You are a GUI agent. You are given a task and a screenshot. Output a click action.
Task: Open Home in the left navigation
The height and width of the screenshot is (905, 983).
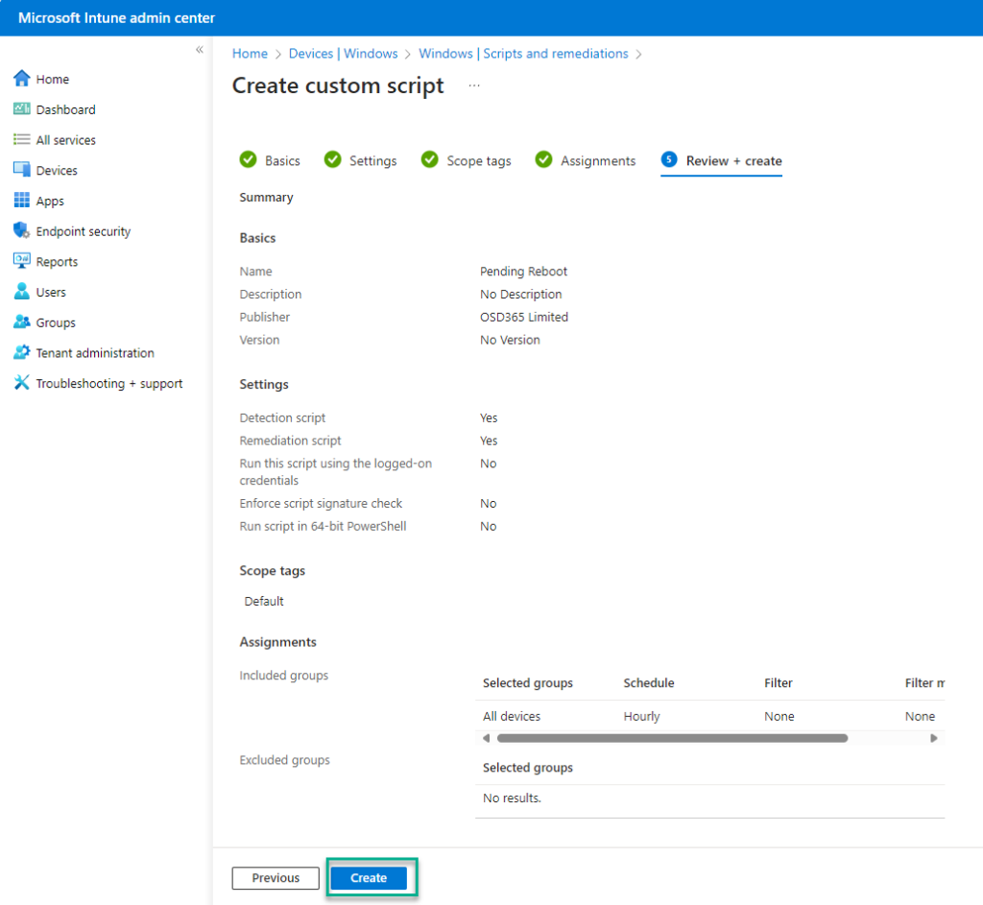tap(53, 79)
